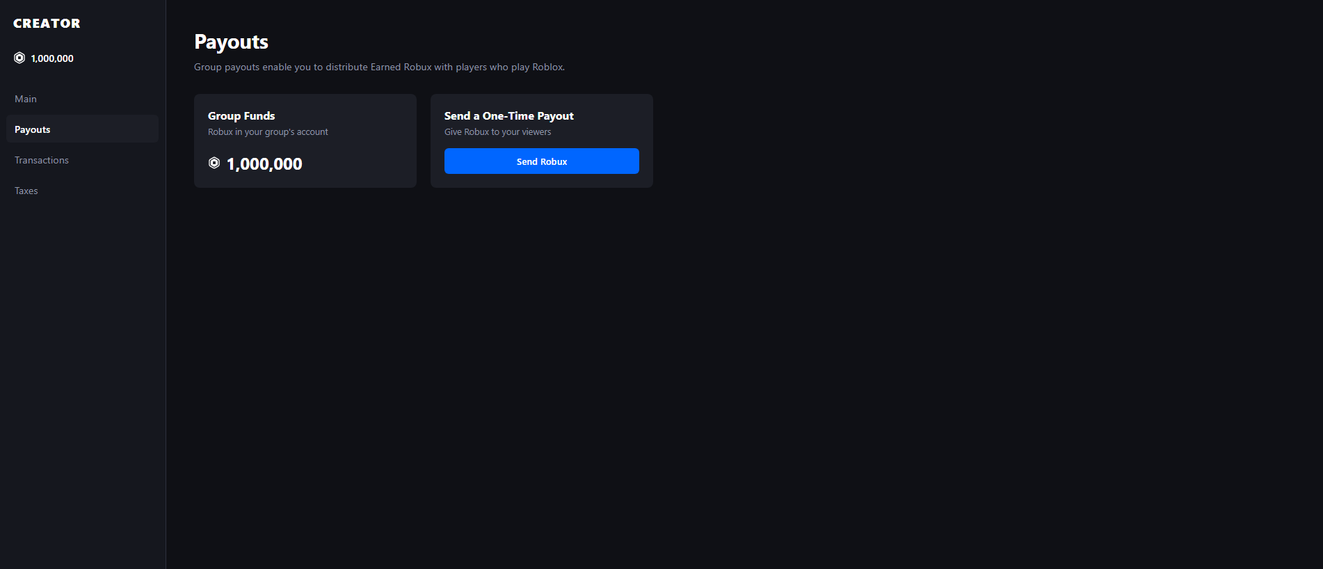Click the Send Robux button

[542, 161]
